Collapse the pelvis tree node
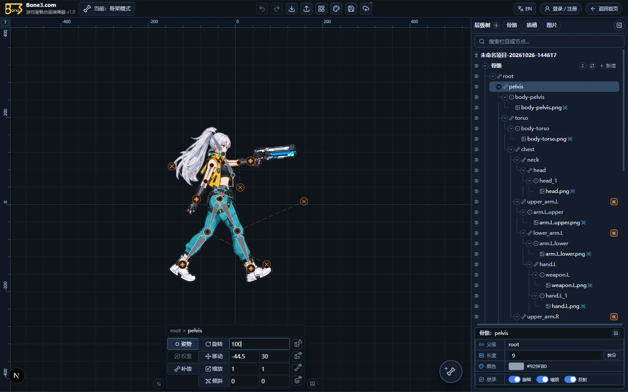 [x=498, y=87]
